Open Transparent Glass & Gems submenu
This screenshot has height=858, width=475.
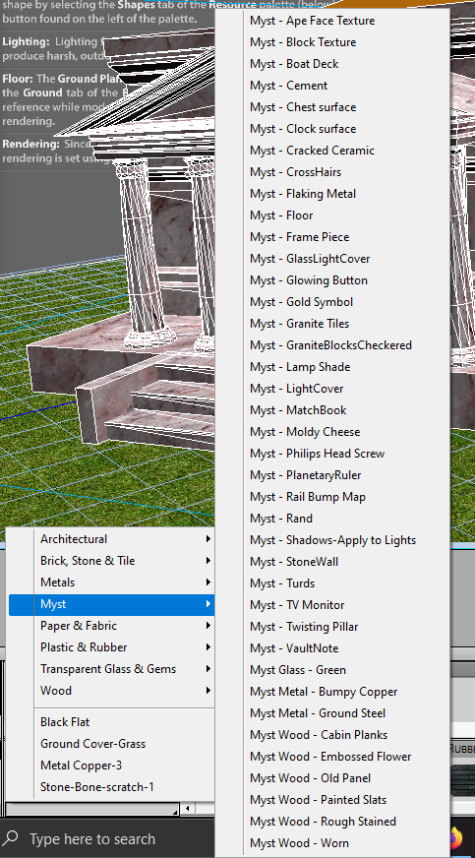111,669
